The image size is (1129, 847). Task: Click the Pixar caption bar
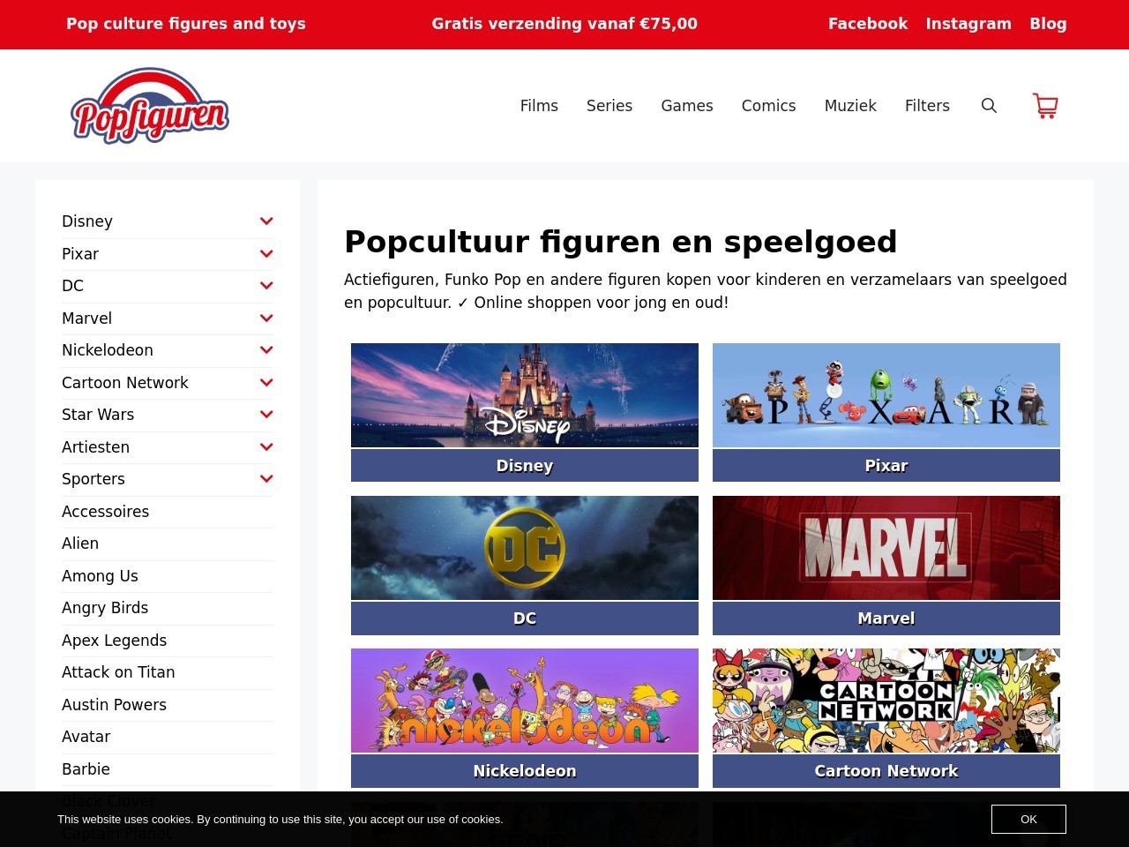pyautogui.click(x=886, y=466)
